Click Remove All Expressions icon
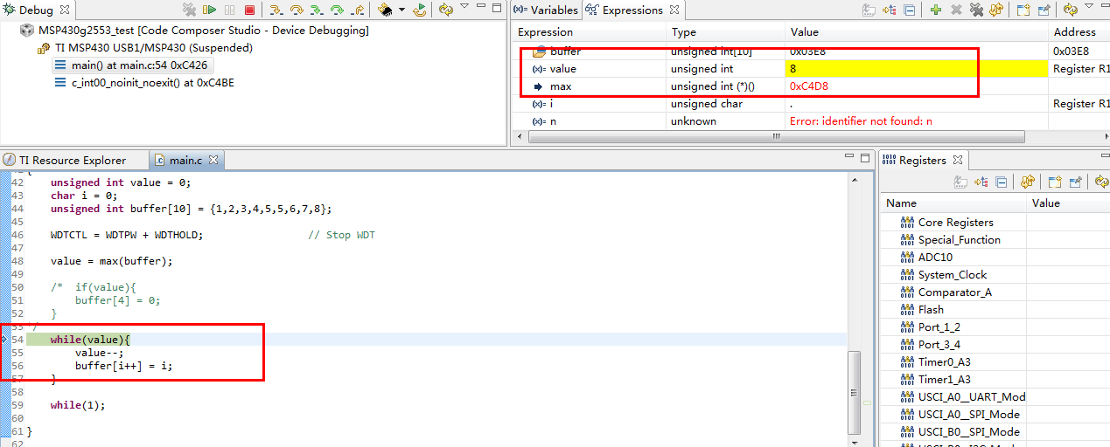Image resolution: width=1110 pixels, height=447 pixels. pyautogui.click(x=976, y=10)
